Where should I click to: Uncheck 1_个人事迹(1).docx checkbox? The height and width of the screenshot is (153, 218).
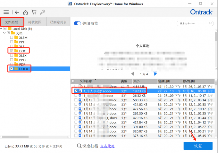(x=76, y=91)
